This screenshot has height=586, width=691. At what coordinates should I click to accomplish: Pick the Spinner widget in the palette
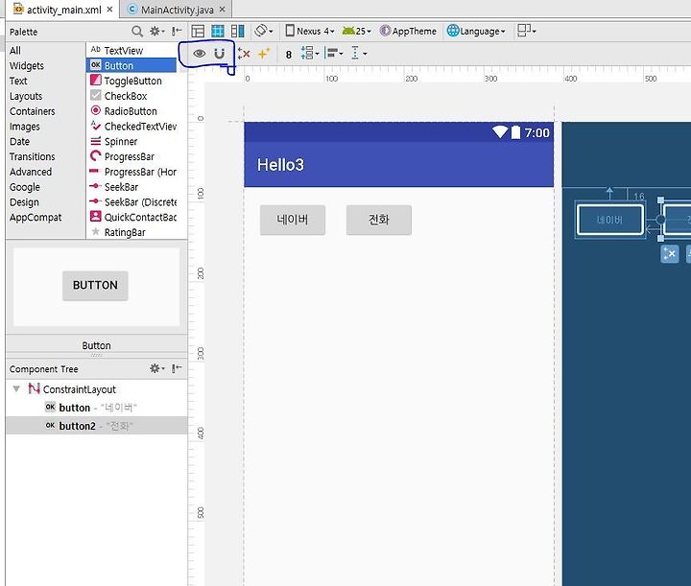(x=131, y=141)
